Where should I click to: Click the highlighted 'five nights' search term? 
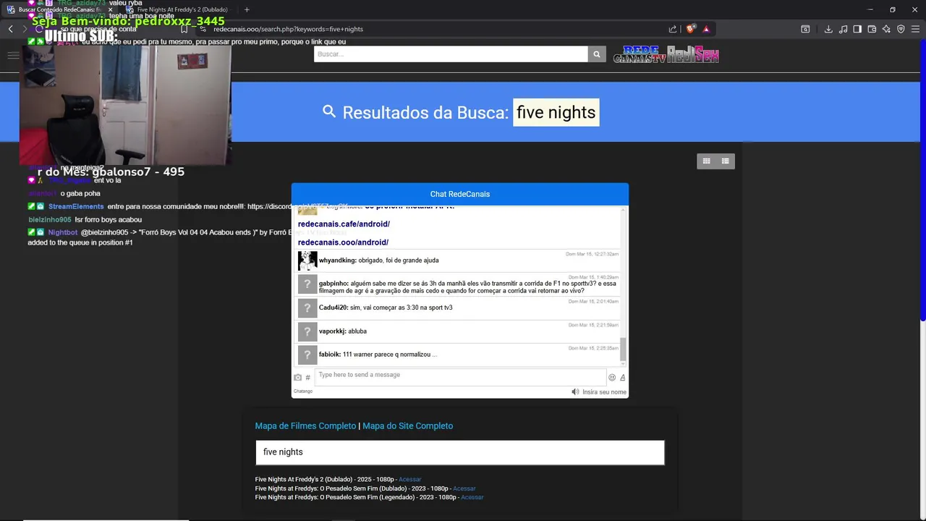(556, 112)
